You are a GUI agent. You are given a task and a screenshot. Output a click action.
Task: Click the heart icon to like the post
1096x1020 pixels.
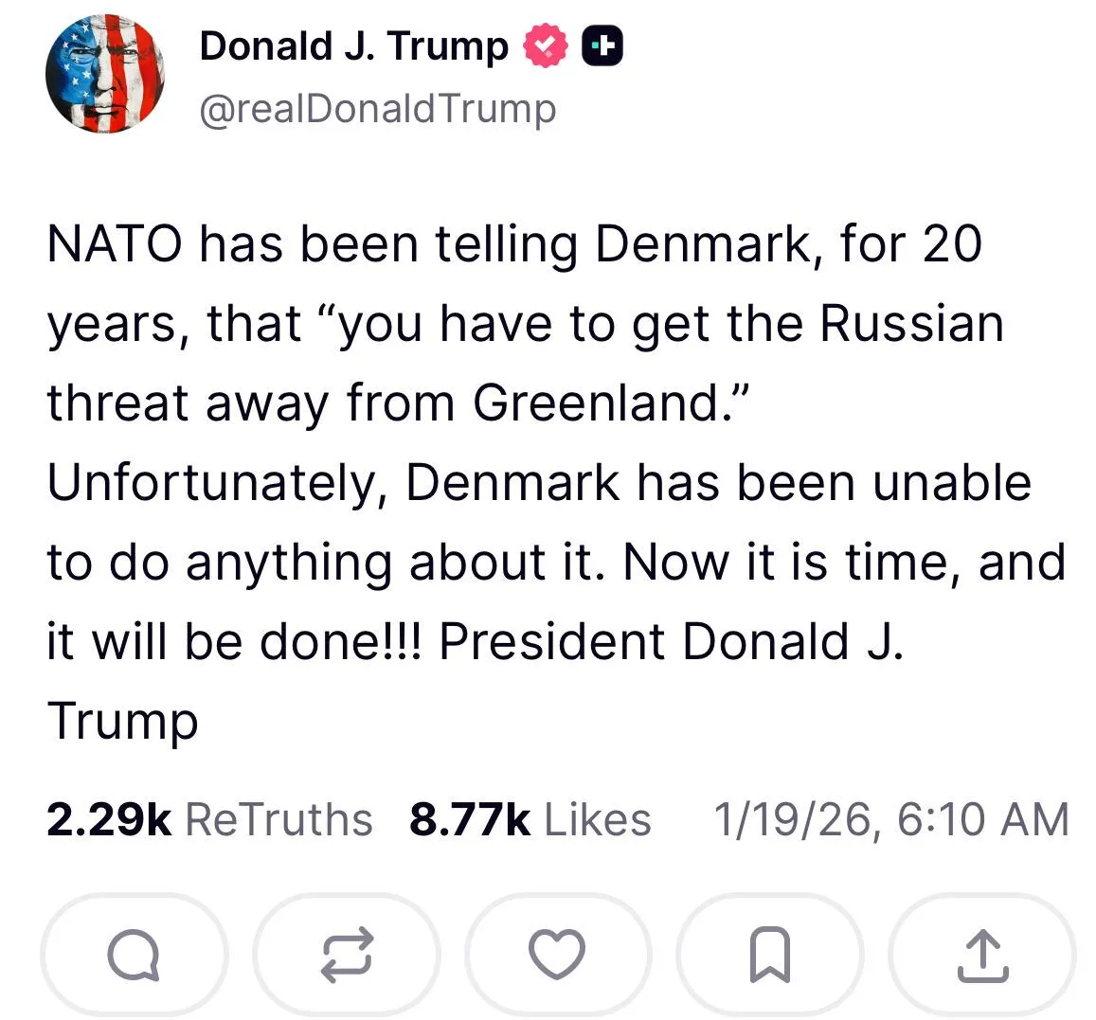click(x=558, y=955)
